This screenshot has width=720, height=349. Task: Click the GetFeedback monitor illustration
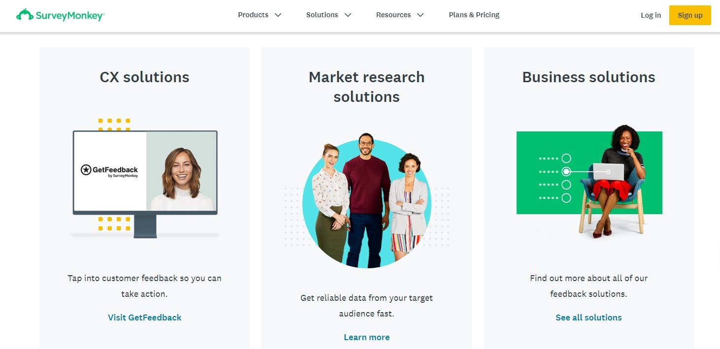(x=145, y=177)
